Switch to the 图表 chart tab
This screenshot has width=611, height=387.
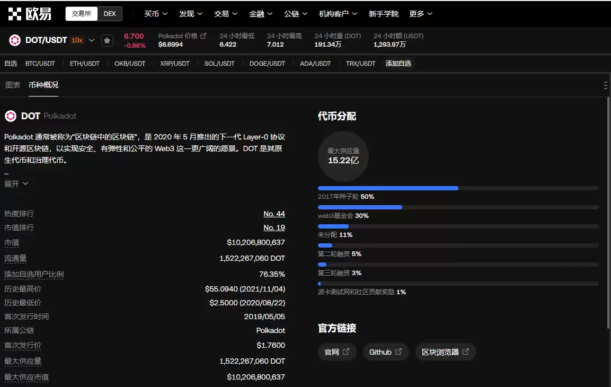coord(13,85)
